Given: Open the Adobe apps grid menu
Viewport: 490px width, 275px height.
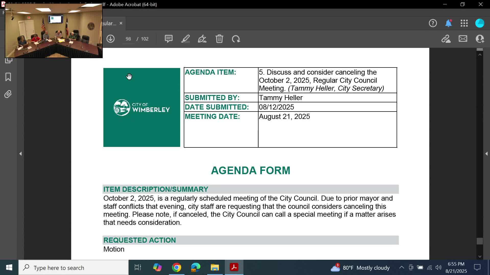Looking at the screenshot, I should (x=464, y=23).
